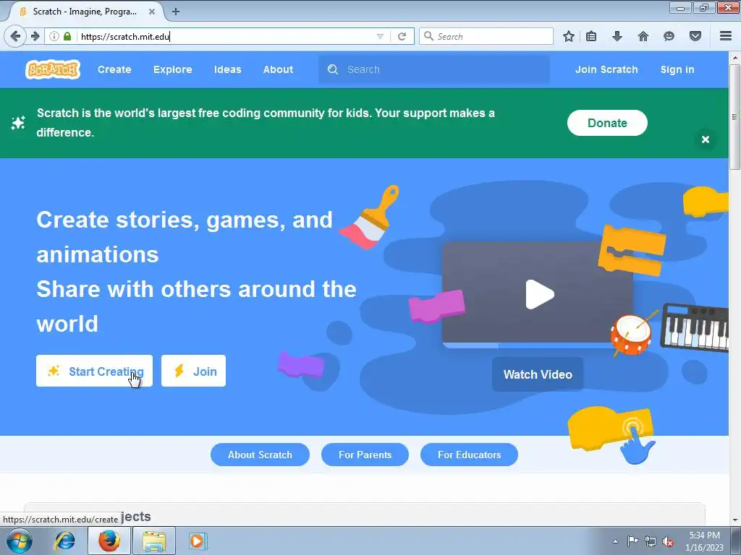
Task: Open the URL history dropdown arrow
Action: 380,36
